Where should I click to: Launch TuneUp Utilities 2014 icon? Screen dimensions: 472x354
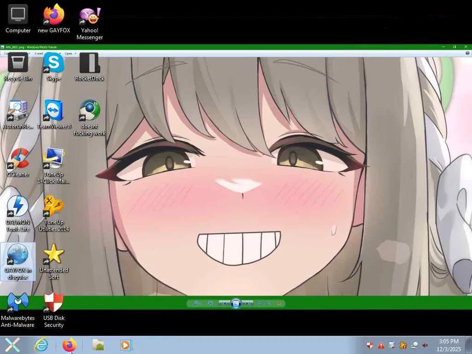(53, 214)
